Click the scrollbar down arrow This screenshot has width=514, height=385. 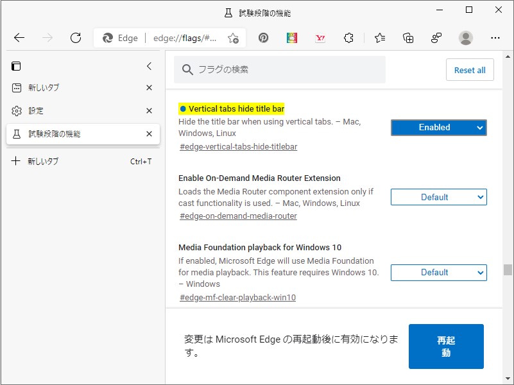508,379
